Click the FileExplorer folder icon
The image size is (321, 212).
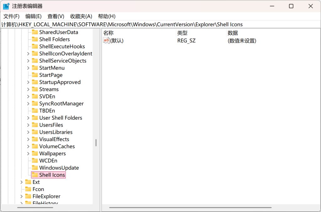(28, 196)
